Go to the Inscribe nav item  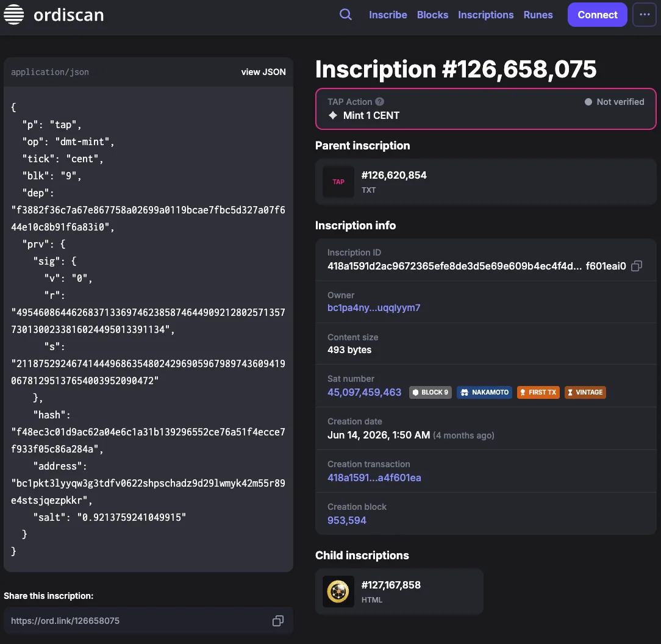pos(388,15)
